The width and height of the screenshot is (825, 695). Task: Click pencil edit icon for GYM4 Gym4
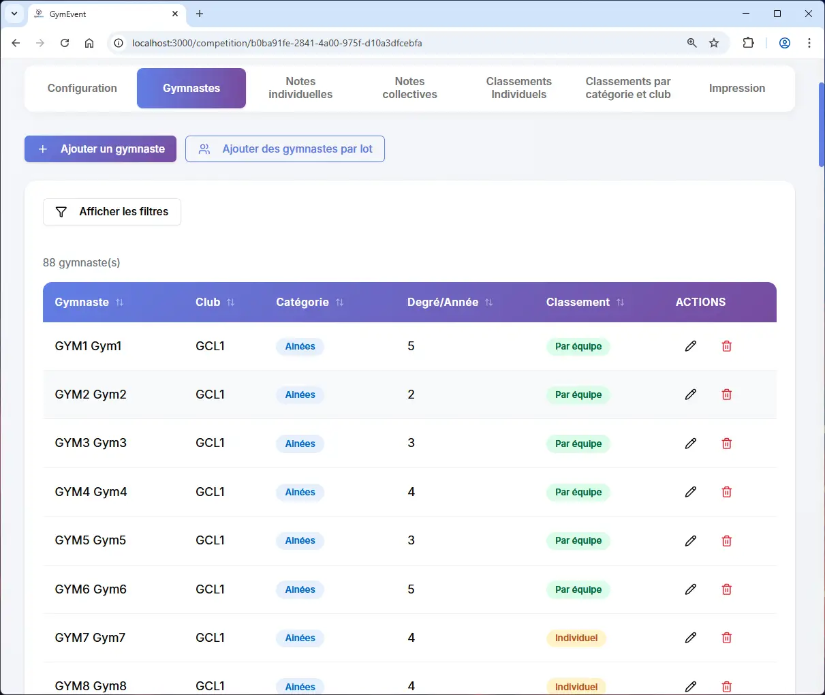[x=690, y=492]
